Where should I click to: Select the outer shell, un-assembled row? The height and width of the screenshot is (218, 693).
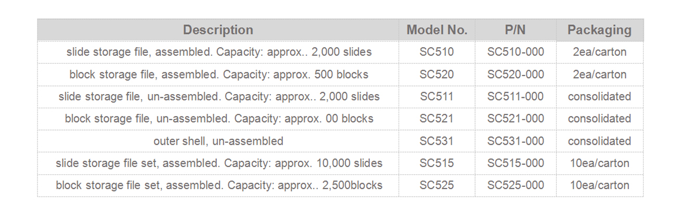[x=340, y=141]
